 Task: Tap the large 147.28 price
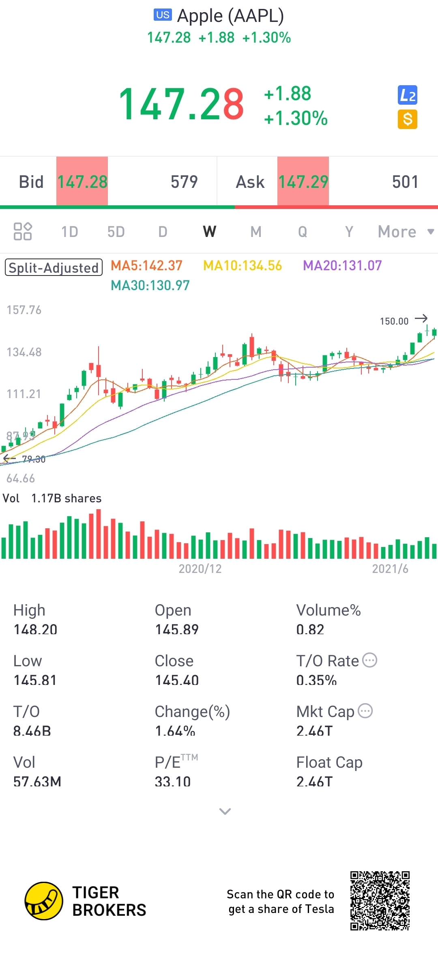(181, 104)
